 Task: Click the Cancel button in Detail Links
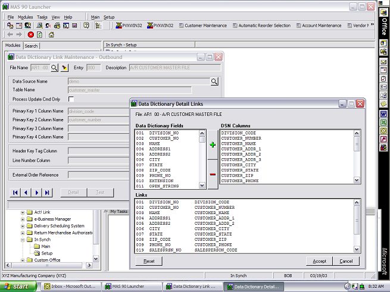(x=346, y=261)
